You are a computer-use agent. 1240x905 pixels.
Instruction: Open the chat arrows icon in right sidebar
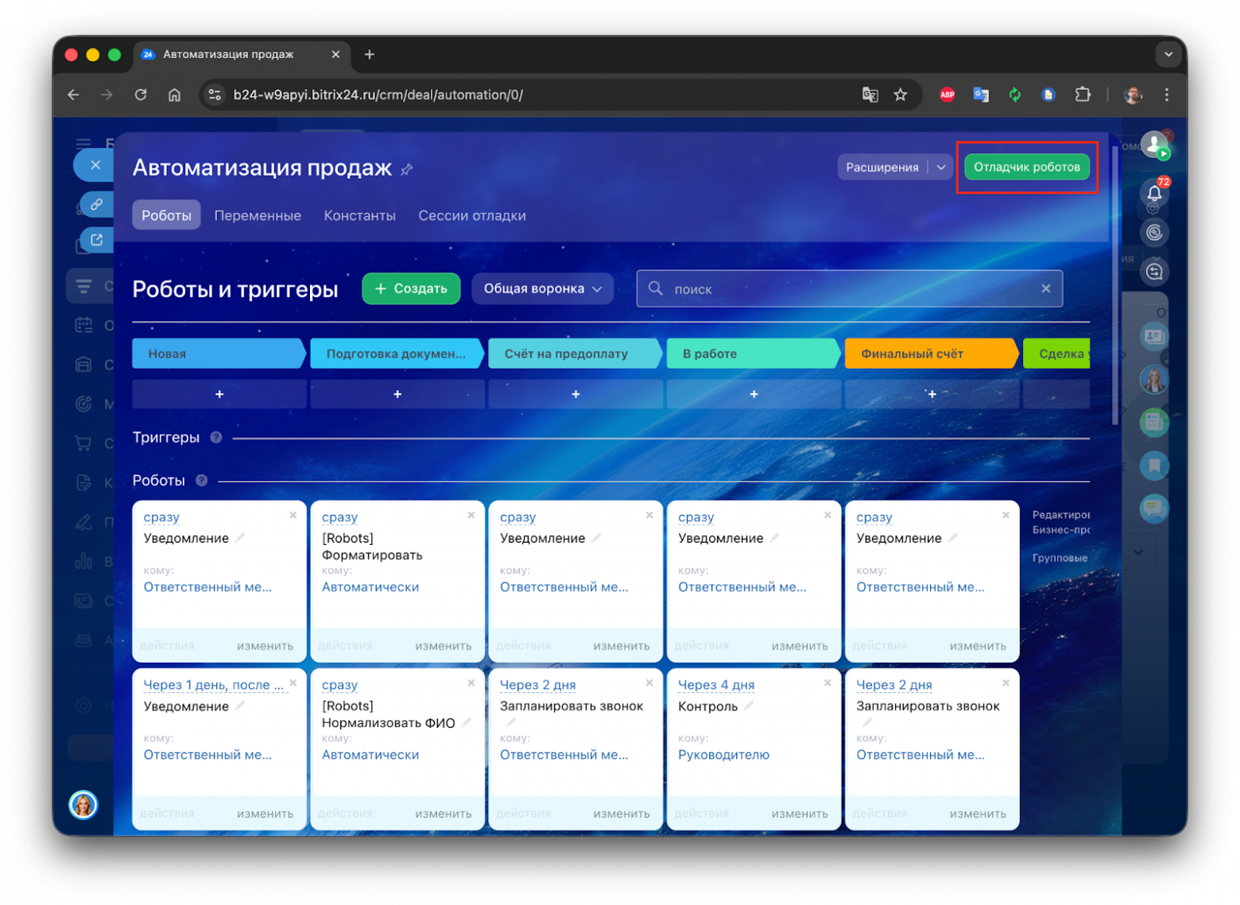pos(1154,272)
